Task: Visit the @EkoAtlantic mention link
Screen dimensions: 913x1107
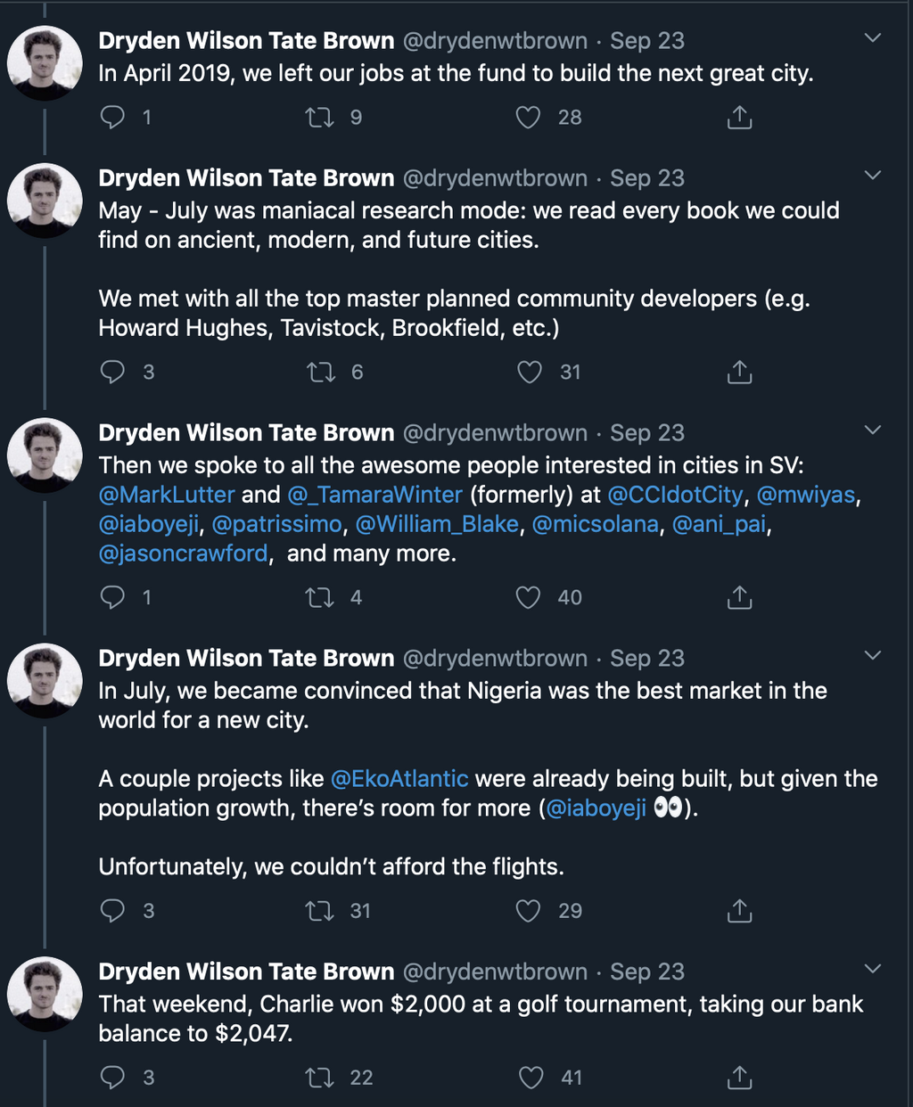Action: coord(399,778)
